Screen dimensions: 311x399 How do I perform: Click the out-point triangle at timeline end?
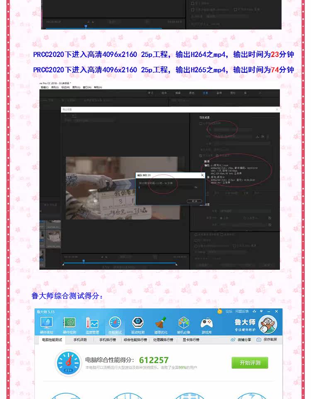(x=177, y=265)
